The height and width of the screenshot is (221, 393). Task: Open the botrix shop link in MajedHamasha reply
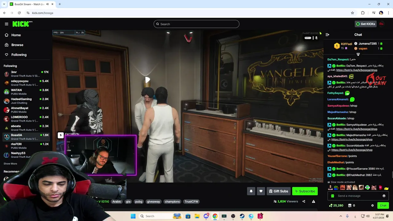pyautogui.click(x=352, y=139)
